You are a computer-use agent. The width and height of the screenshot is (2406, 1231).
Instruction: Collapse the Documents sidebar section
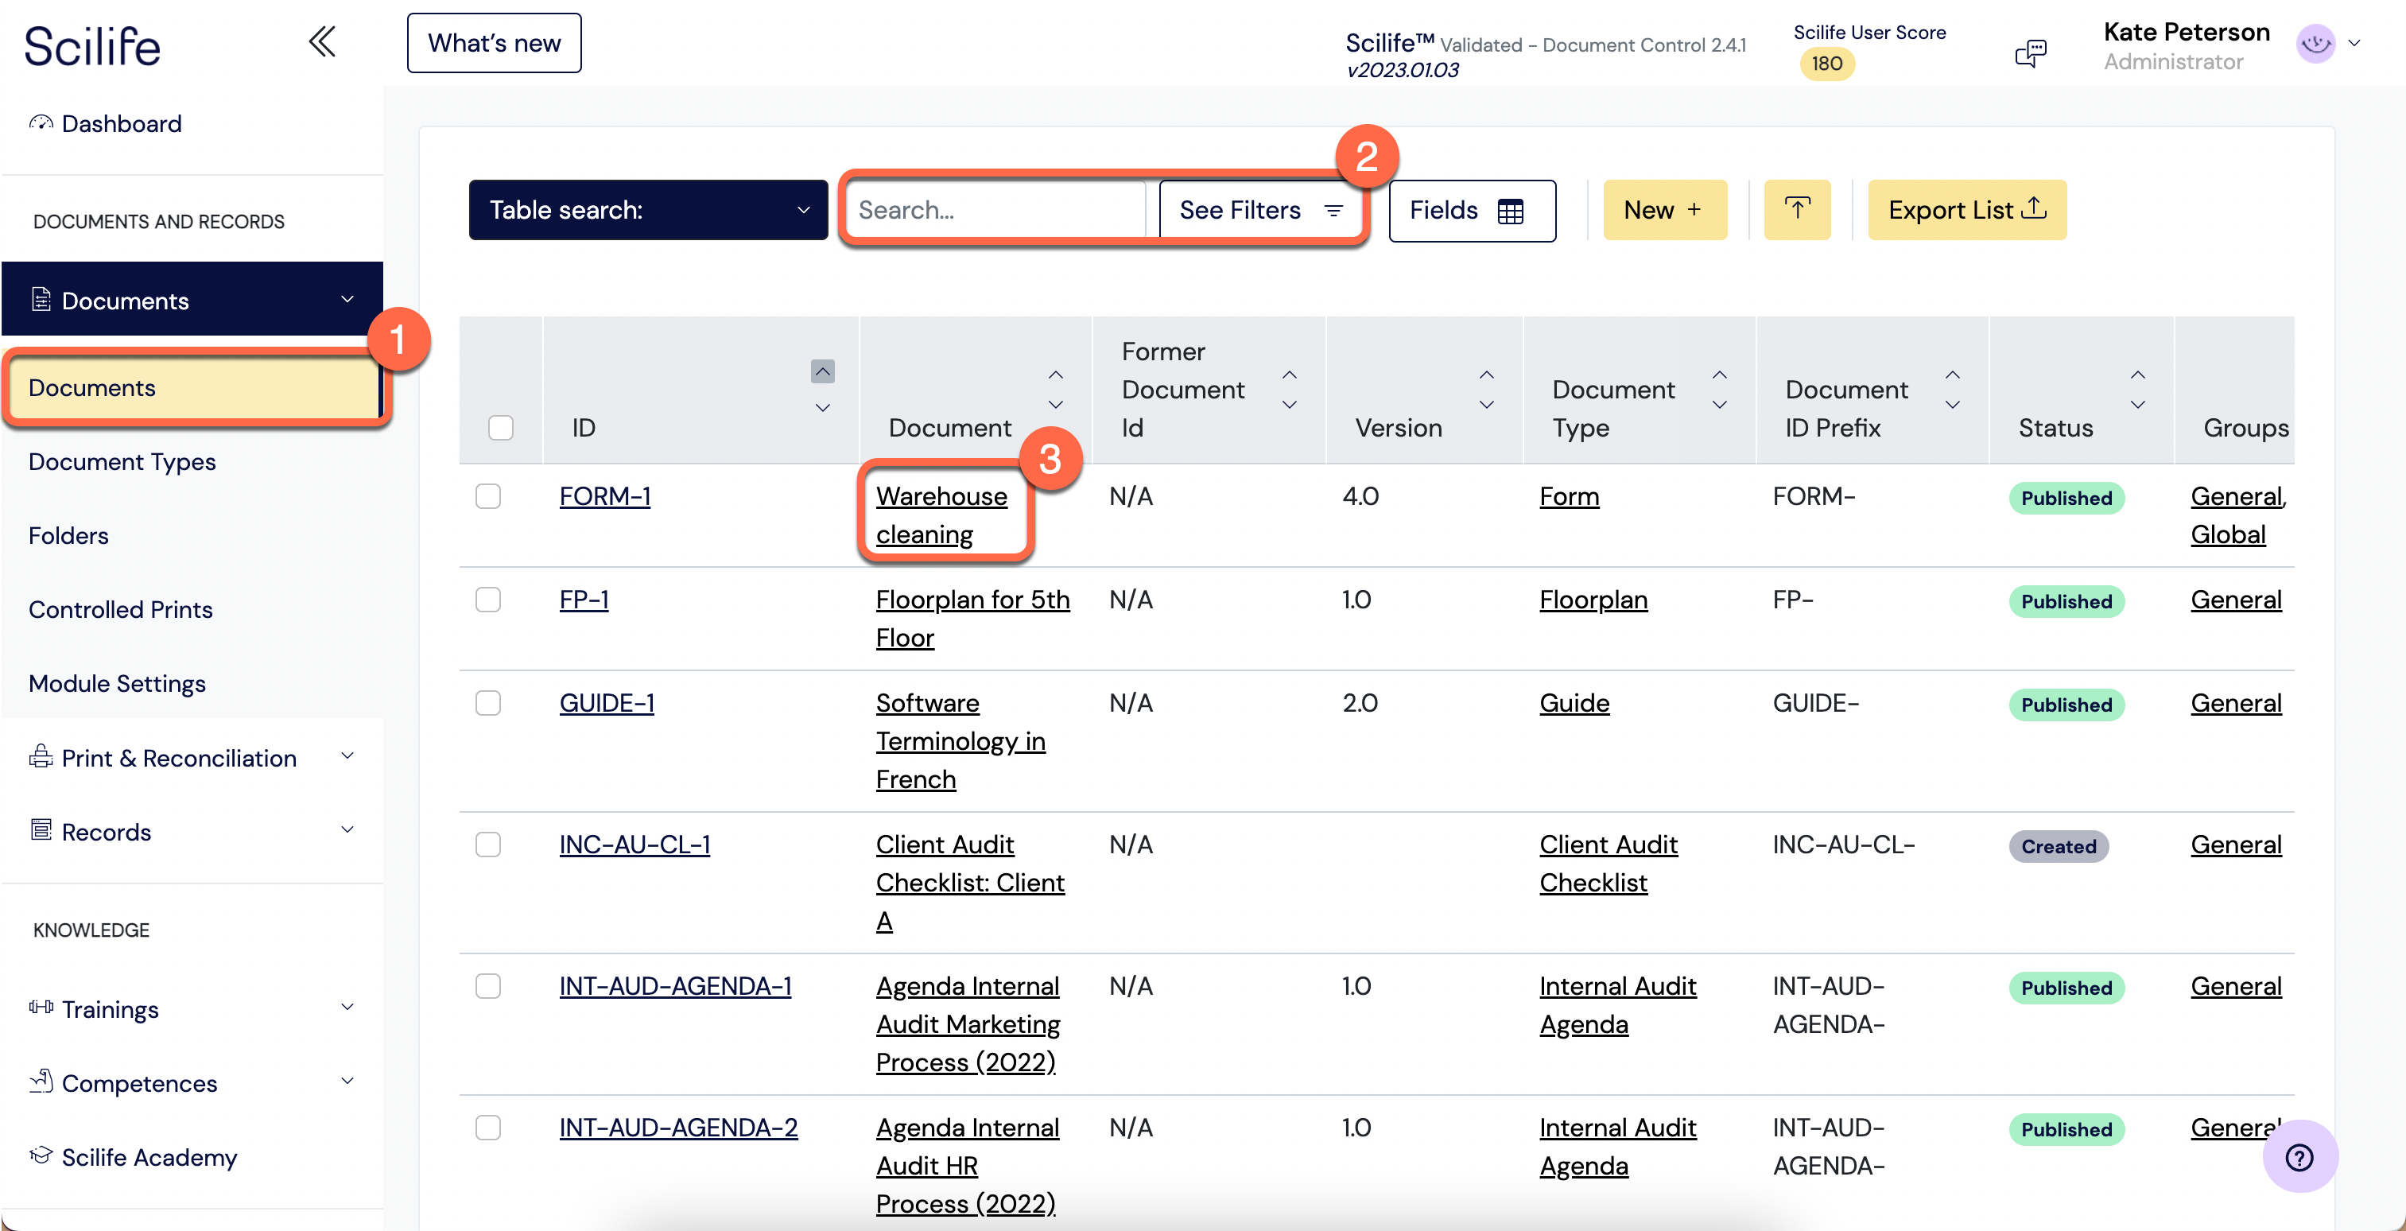point(347,299)
